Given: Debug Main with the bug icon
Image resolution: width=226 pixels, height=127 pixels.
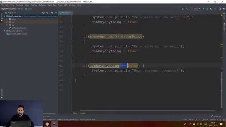Looking at the screenshot, I should pyautogui.click(x=207, y=9).
